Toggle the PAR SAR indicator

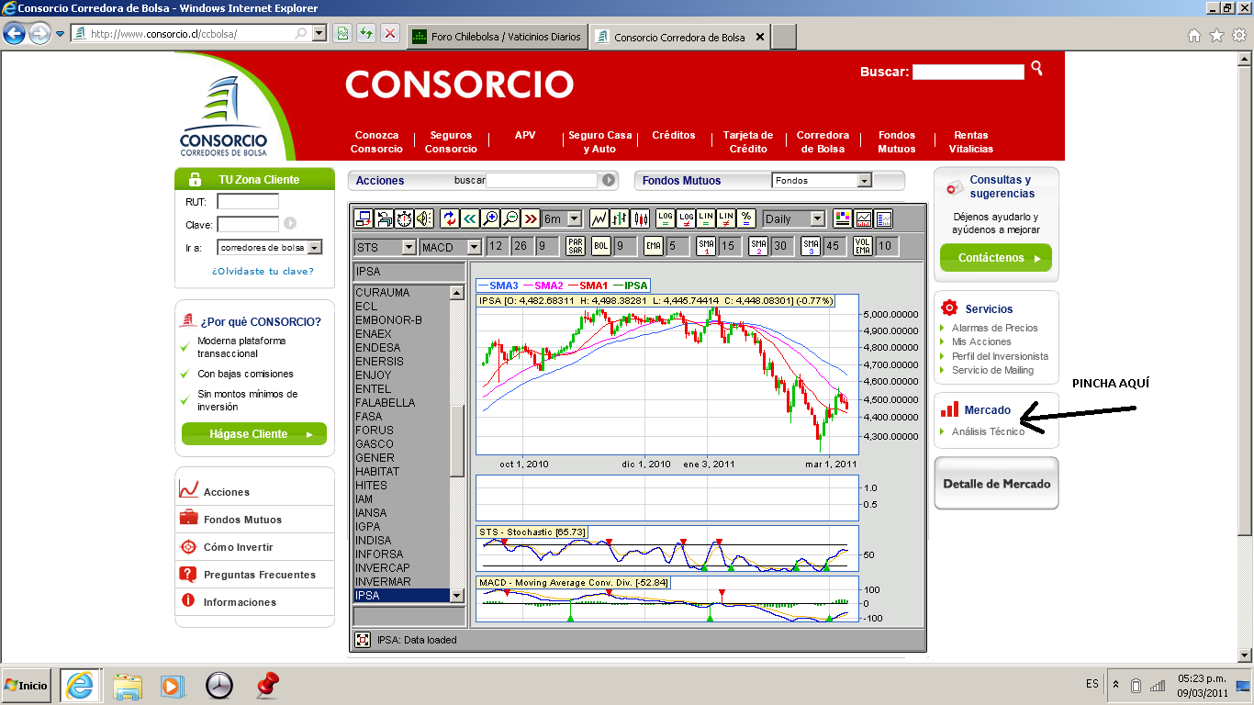[576, 246]
